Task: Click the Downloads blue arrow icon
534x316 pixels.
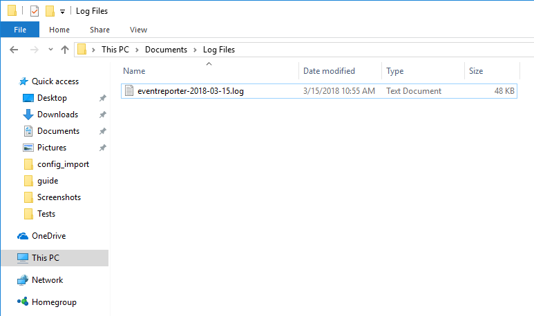Action: 28,115
